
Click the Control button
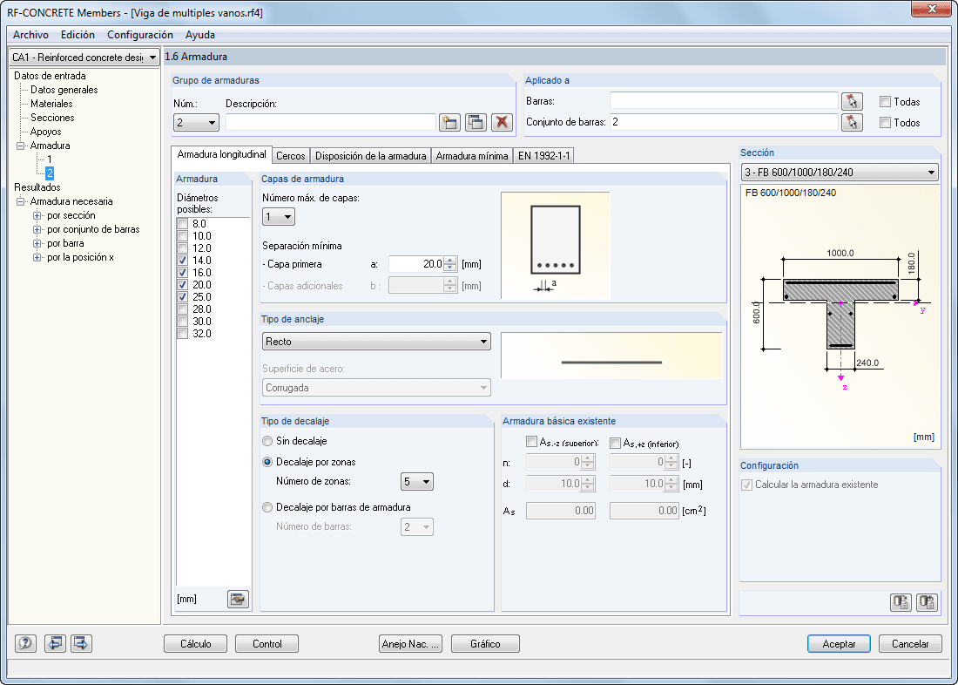pos(267,644)
